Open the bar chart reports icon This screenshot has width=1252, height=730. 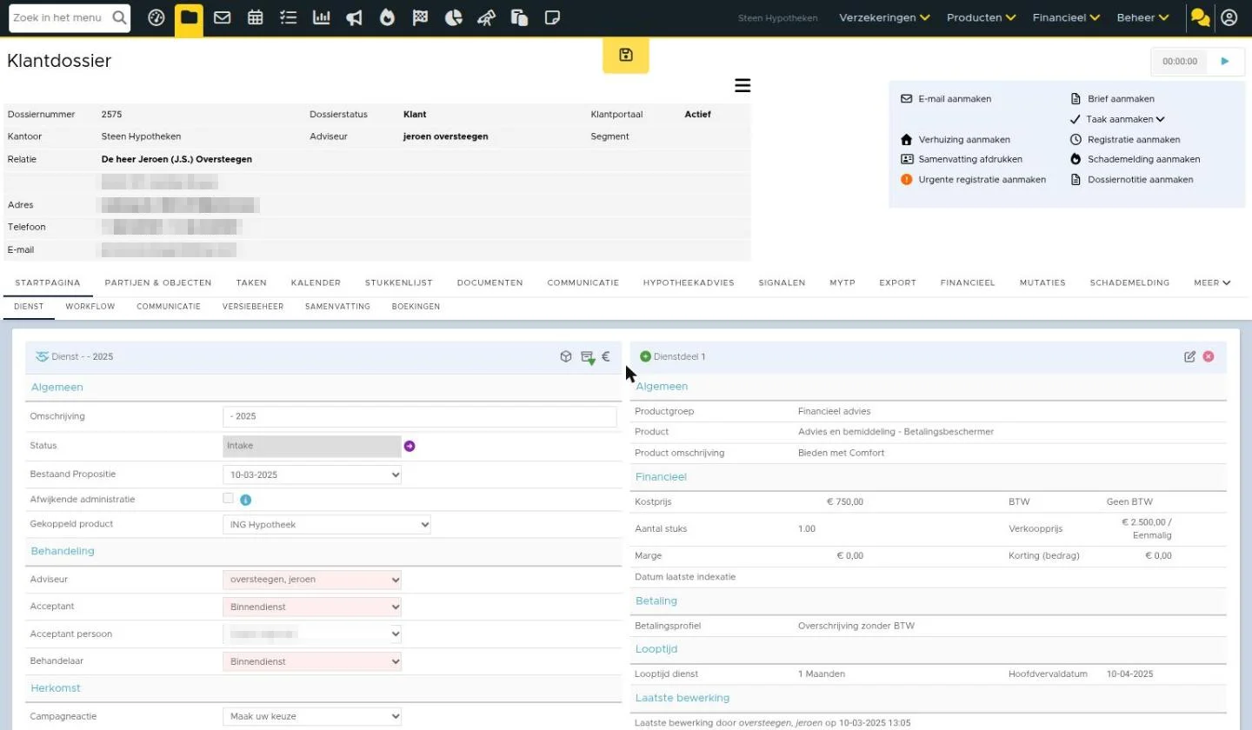pos(322,17)
